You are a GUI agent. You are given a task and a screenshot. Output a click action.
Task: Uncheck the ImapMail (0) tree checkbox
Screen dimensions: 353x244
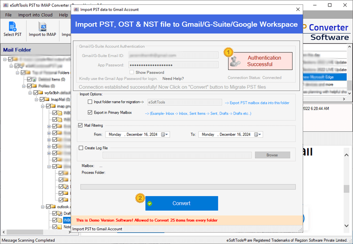[42, 99]
